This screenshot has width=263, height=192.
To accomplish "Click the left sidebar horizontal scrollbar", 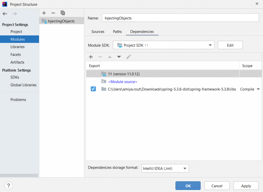I will (19, 175).
